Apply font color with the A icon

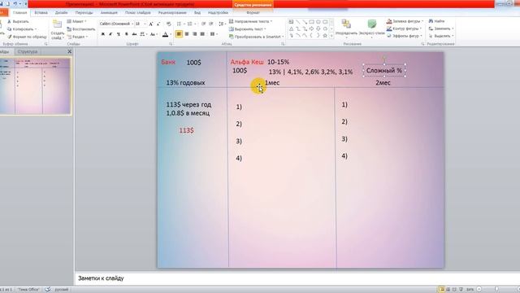click(x=165, y=34)
